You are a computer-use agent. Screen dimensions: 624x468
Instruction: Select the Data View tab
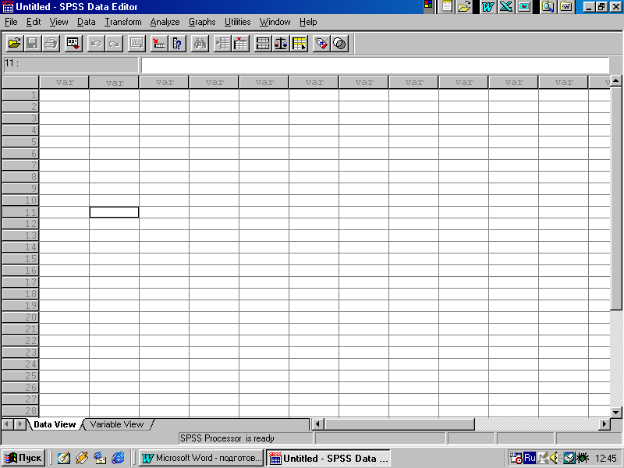coord(55,424)
